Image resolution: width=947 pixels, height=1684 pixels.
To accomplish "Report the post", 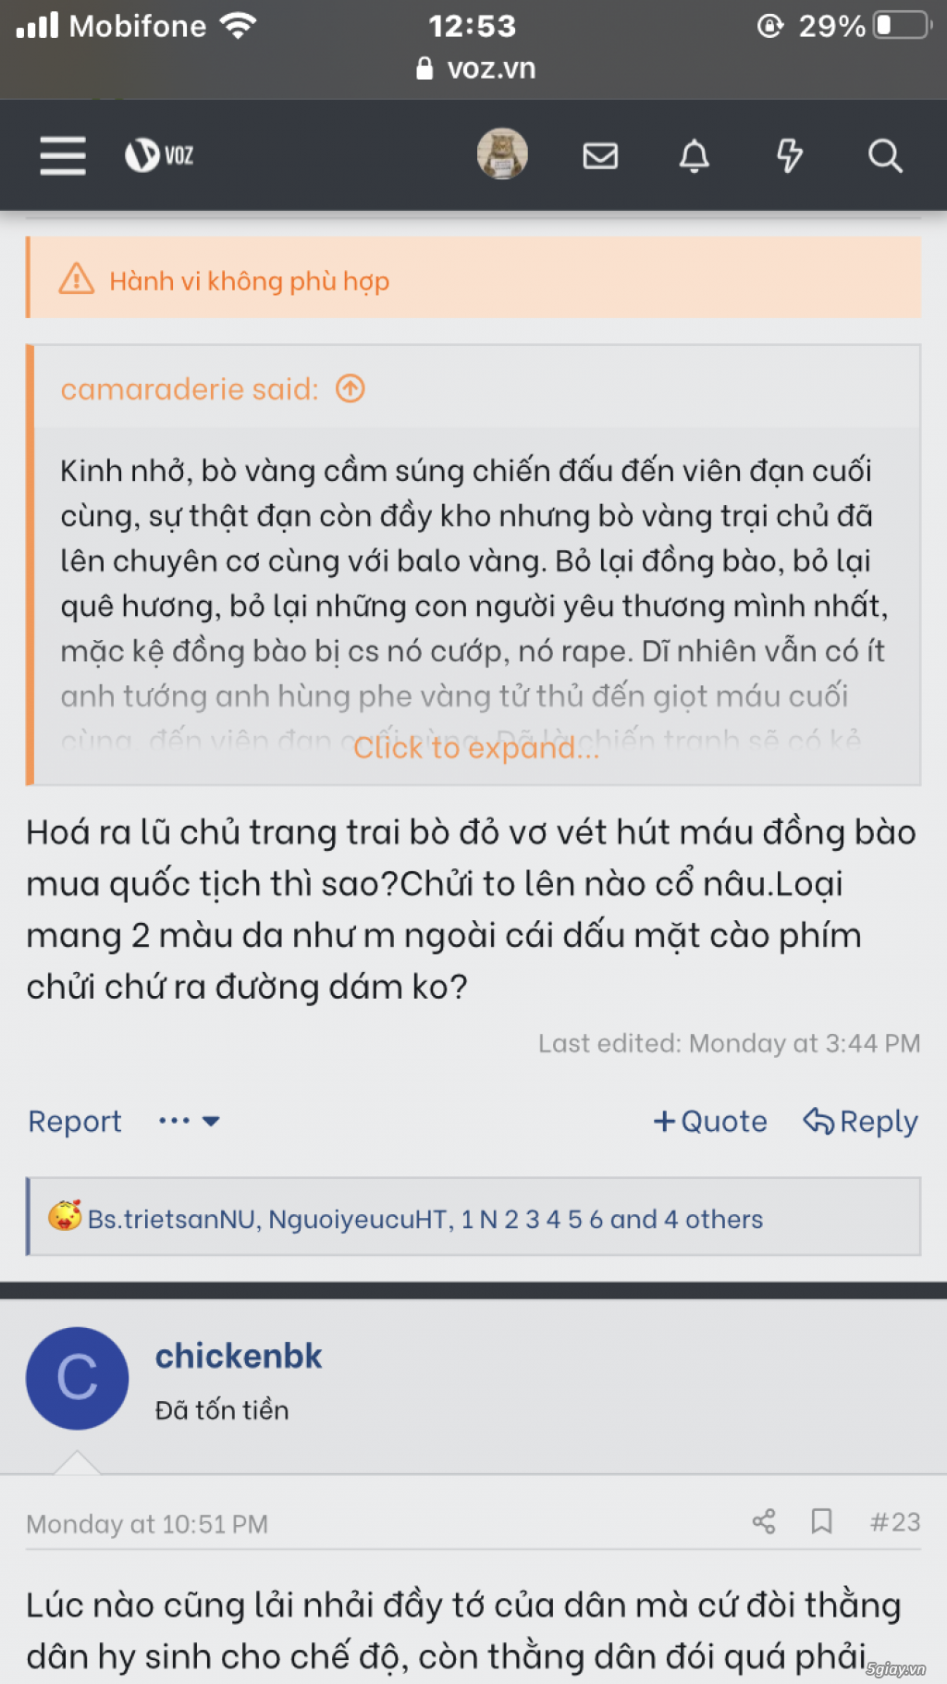I will point(74,1121).
